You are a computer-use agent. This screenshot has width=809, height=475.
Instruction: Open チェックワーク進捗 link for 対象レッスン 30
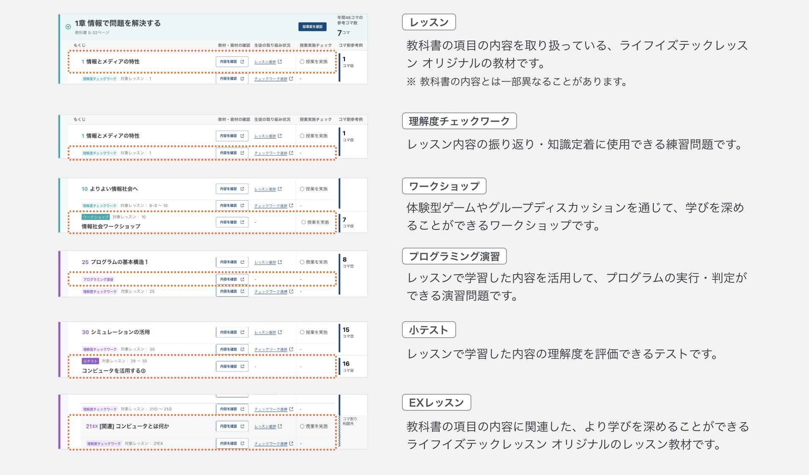click(x=271, y=349)
